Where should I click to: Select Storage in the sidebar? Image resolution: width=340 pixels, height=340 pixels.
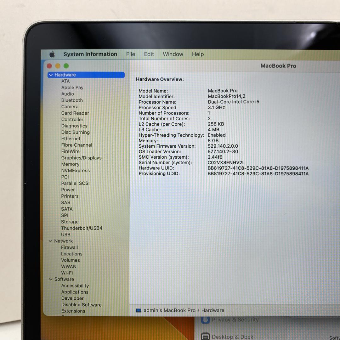[x=70, y=222]
